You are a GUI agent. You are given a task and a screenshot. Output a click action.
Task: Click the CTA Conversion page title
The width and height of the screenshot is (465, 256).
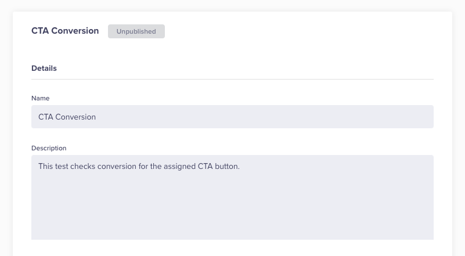(65, 31)
